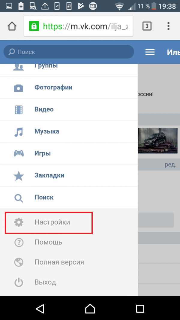
Task: Tap the gamepad icon for Игры
Action: [19, 153]
